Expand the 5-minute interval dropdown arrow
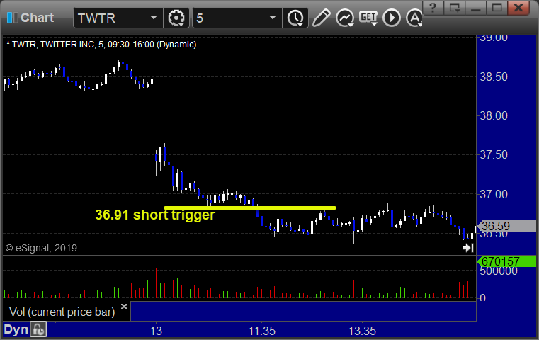539x340 pixels. pos(273,18)
